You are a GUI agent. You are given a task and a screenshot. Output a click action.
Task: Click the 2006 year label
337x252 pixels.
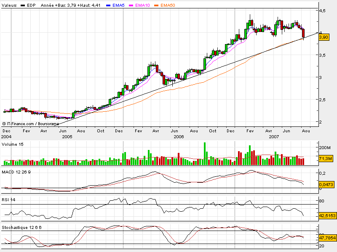(x=179, y=137)
